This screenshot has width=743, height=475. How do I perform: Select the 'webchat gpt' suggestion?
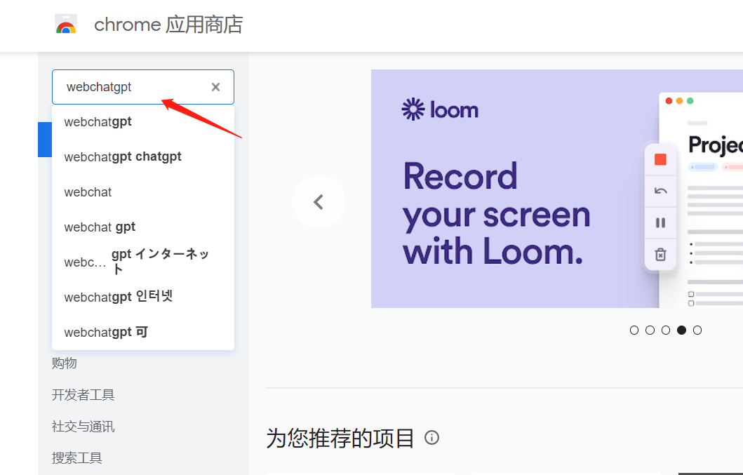coord(143,227)
